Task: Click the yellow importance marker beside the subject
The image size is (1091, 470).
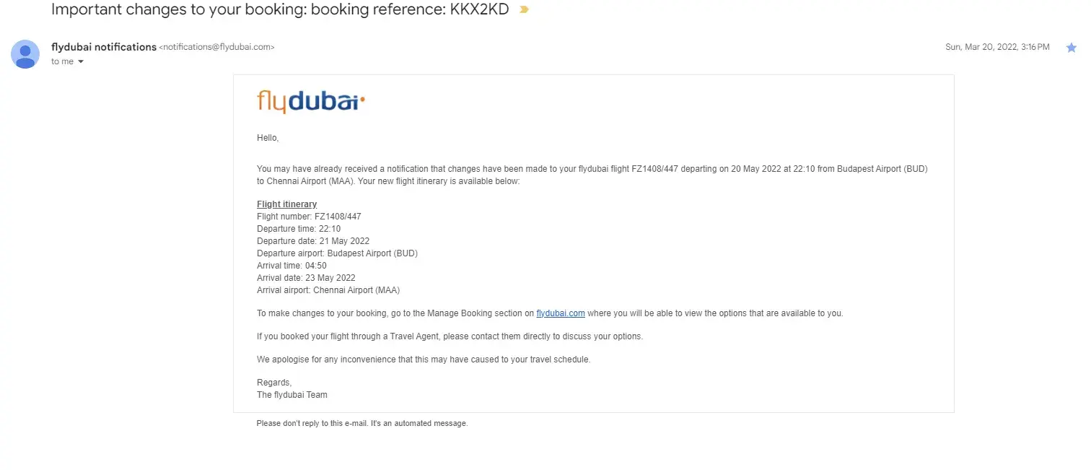Action: click(x=524, y=10)
